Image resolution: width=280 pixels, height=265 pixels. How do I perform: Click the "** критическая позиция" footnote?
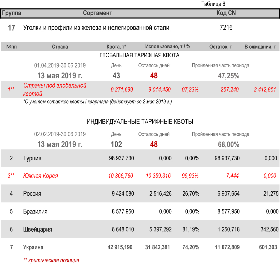(51, 261)
